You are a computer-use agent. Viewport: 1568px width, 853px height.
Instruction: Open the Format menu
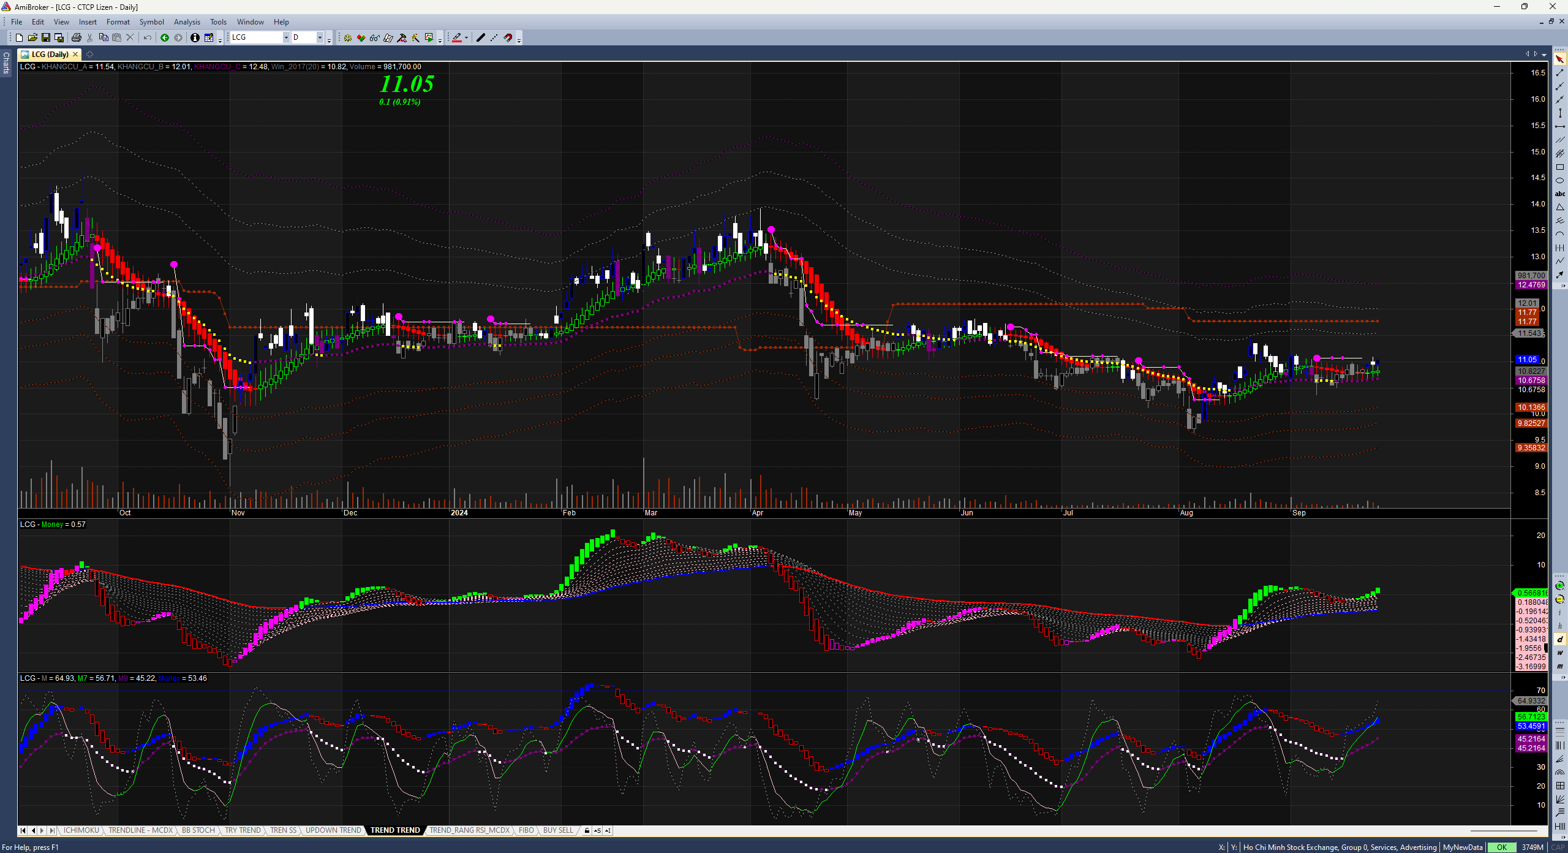118,22
